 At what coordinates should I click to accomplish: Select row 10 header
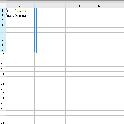(x=3, y=54)
